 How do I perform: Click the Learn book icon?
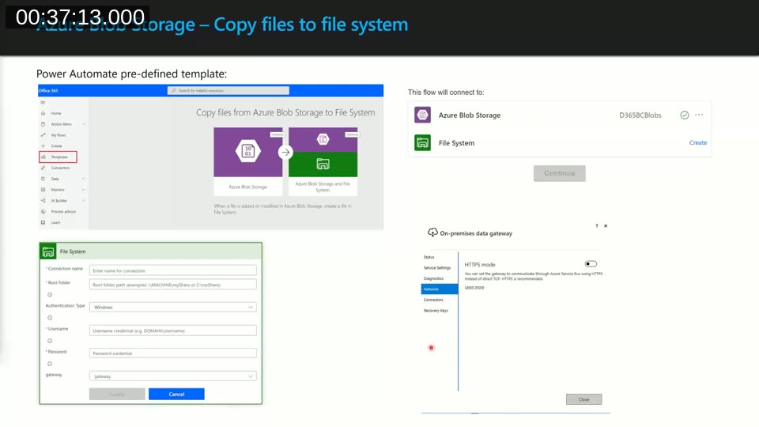(43, 223)
